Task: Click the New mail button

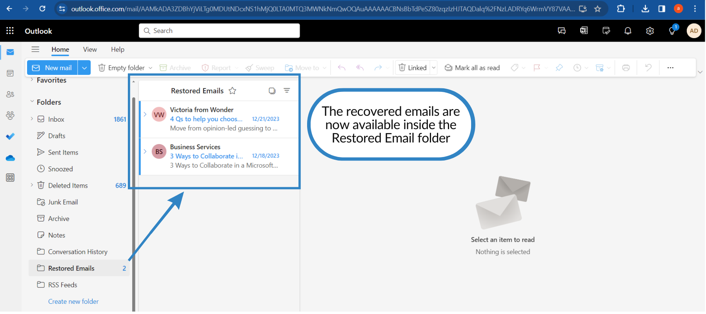Action: click(x=53, y=68)
